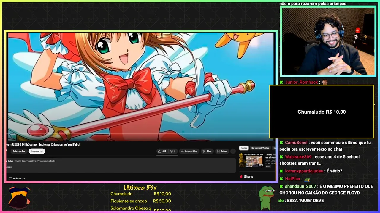
Task: Click the CamuSenel chat username
Action: click(x=297, y=143)
